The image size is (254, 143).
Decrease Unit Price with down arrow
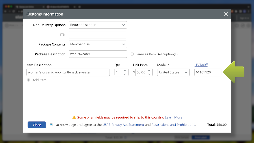click(149, 74)
